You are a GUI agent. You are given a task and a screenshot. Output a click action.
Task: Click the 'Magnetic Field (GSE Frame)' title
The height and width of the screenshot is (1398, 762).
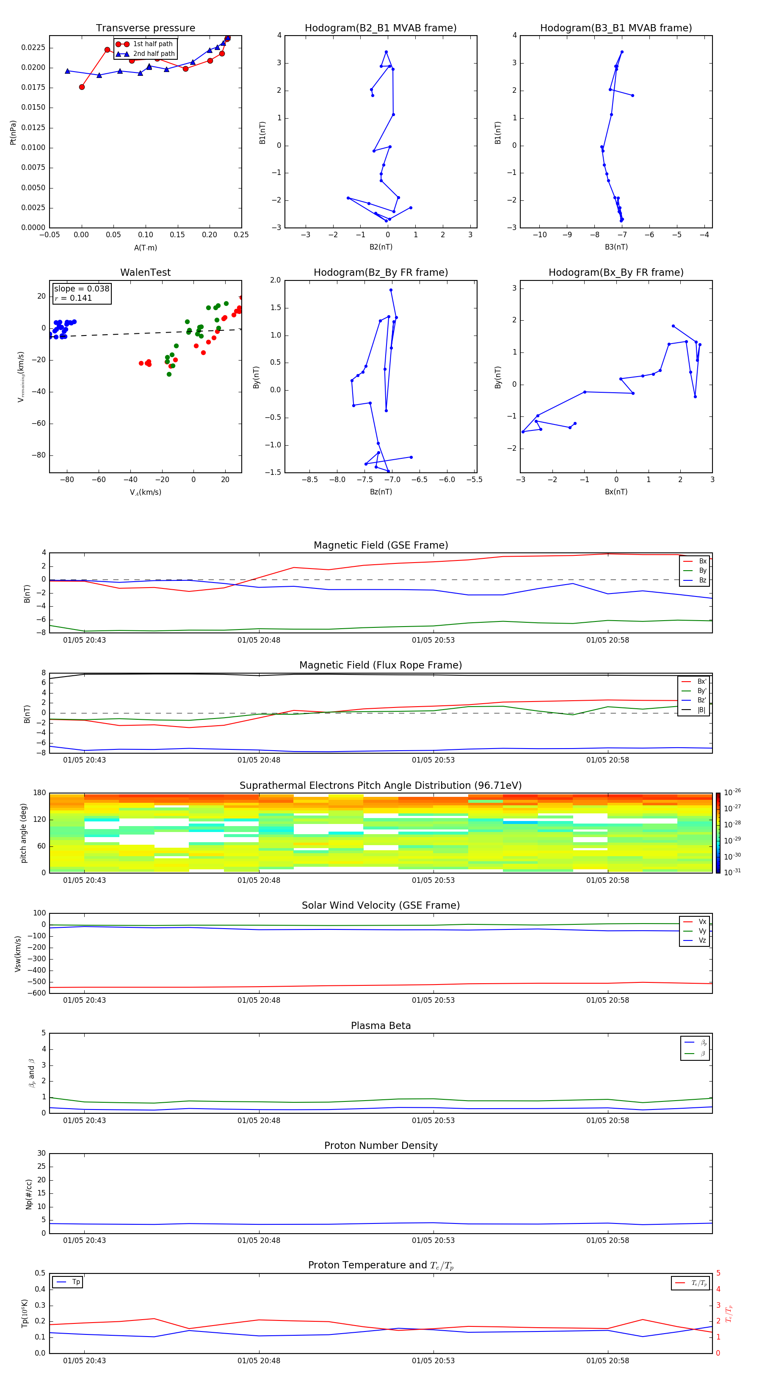click(x=381, y=545)
